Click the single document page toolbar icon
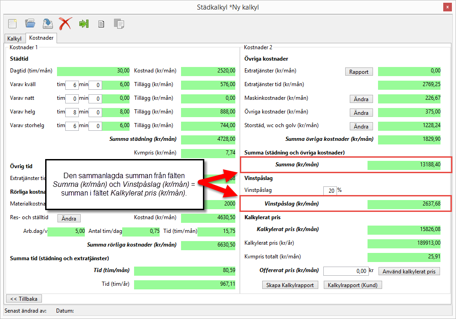The width and height of the screenshot is (456, 319). 101,24
